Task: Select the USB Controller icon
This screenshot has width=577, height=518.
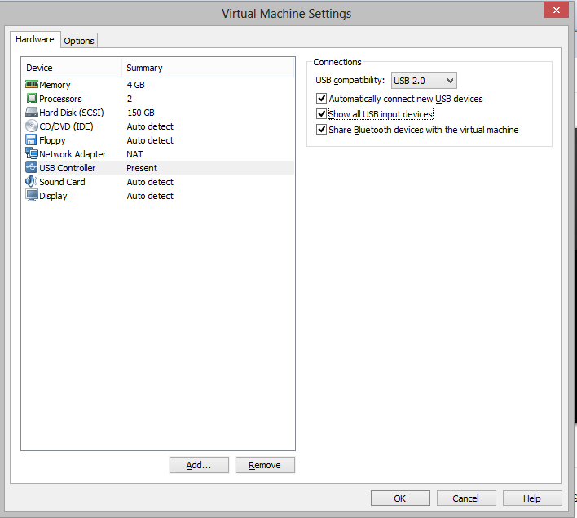Action: 31,167
